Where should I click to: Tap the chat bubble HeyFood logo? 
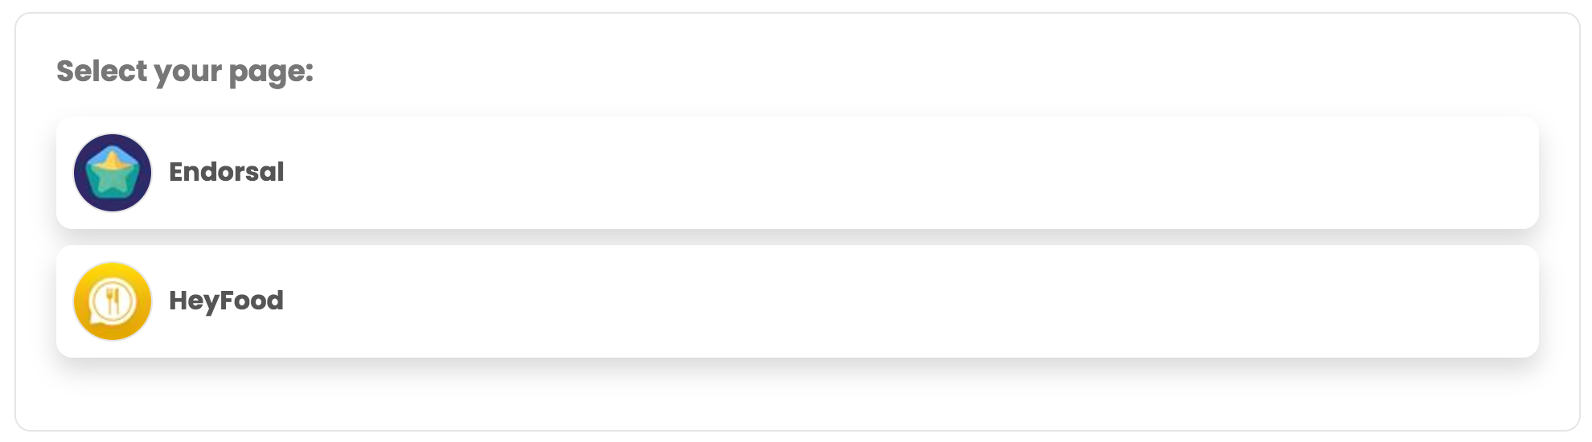pos(113,302)
